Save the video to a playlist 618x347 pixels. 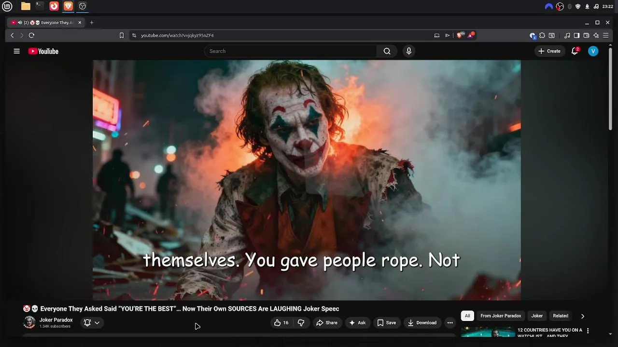click(x=386, y=323)
